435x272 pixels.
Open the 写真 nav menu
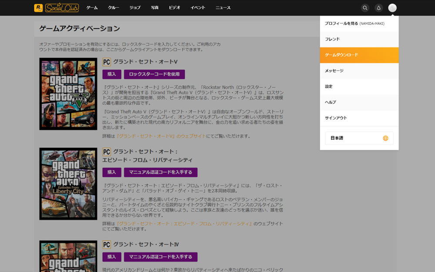click(154, 8)
